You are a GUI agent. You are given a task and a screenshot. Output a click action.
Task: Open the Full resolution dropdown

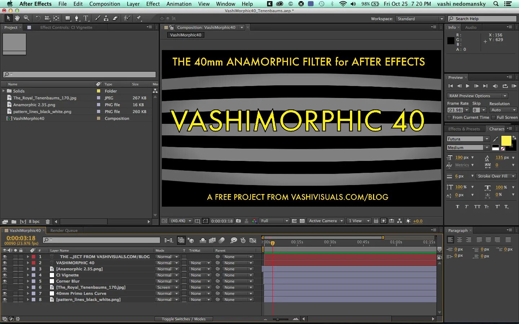[275, 221]
